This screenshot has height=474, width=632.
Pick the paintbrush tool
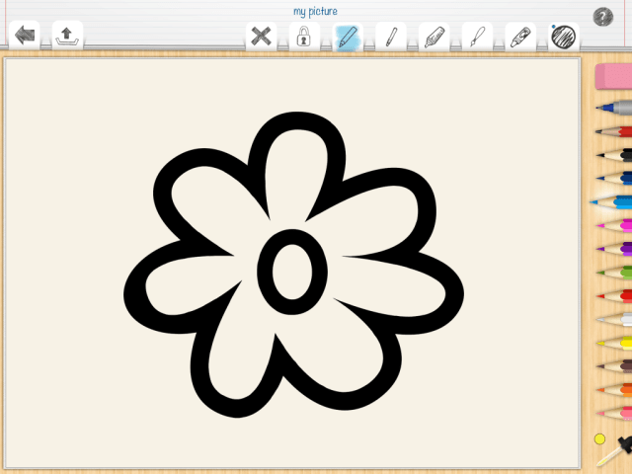click(x=477, y=38)
